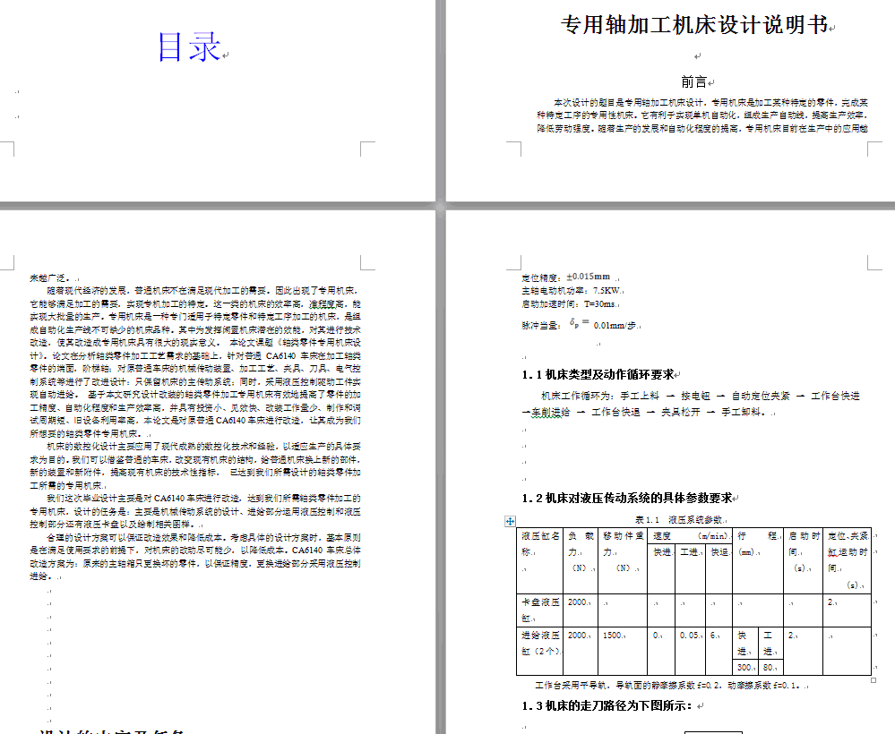Click heading 1.2 机床对液压传动系统的具体参数要求
The height and width of the screenshot is (734, 895).
pos(627,498)
